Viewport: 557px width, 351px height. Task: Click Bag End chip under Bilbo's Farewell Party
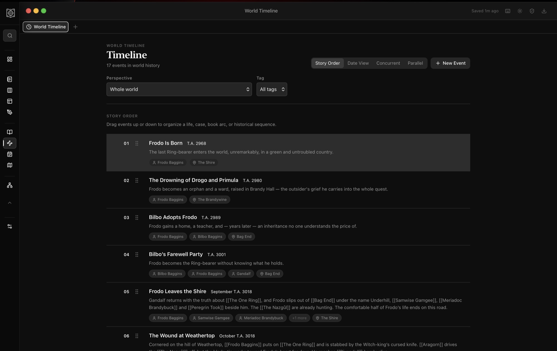(x=270, y=274)
